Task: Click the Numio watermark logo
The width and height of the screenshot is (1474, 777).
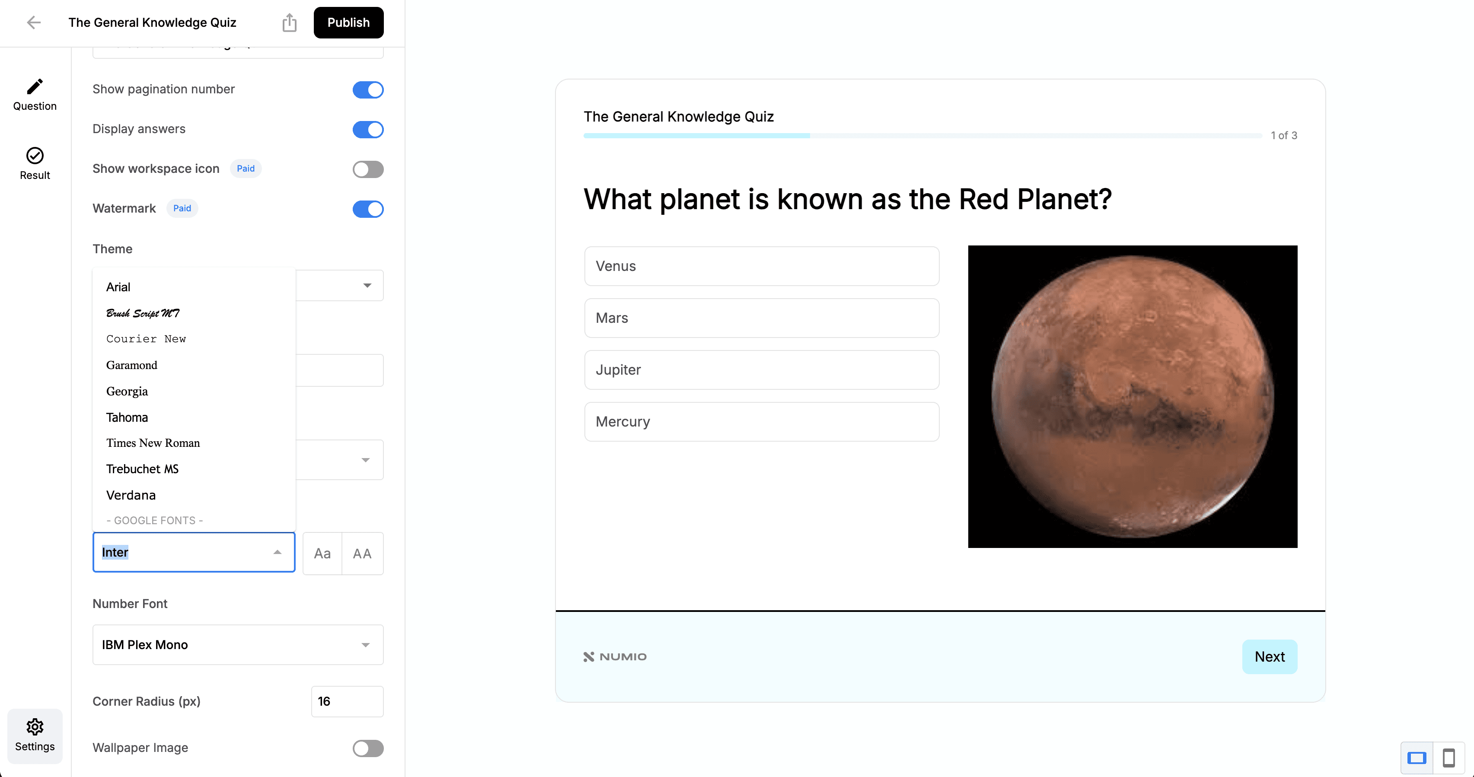Action: pyautogui.click(x=615, y=657)
